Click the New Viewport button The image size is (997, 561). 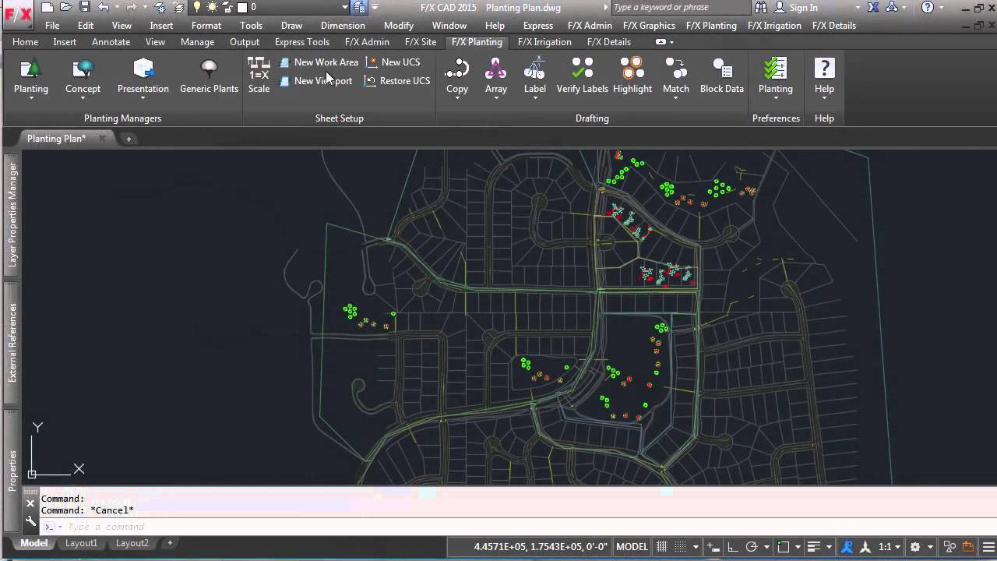316,81
